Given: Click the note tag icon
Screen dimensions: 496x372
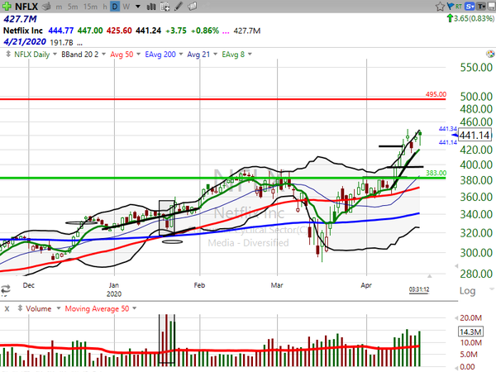Looking at the screenshot, I should (193, 7).
